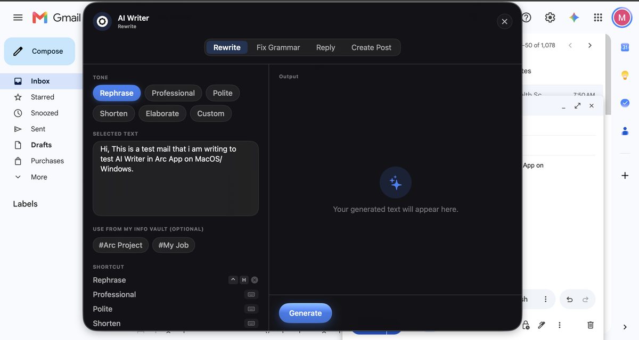Select the Polite tone chip

[223, 93]
